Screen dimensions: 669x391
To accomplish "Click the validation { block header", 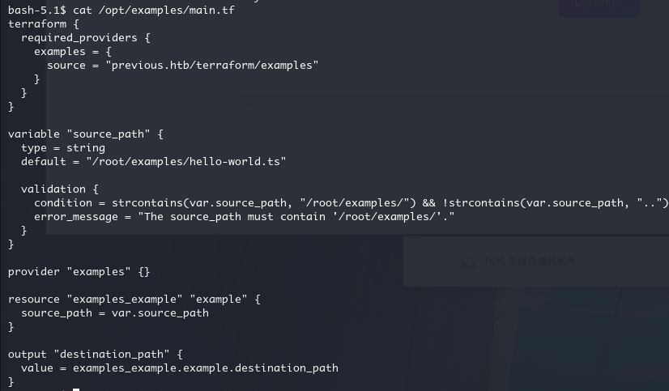I will pyautogui.click(x=60, y=189).
